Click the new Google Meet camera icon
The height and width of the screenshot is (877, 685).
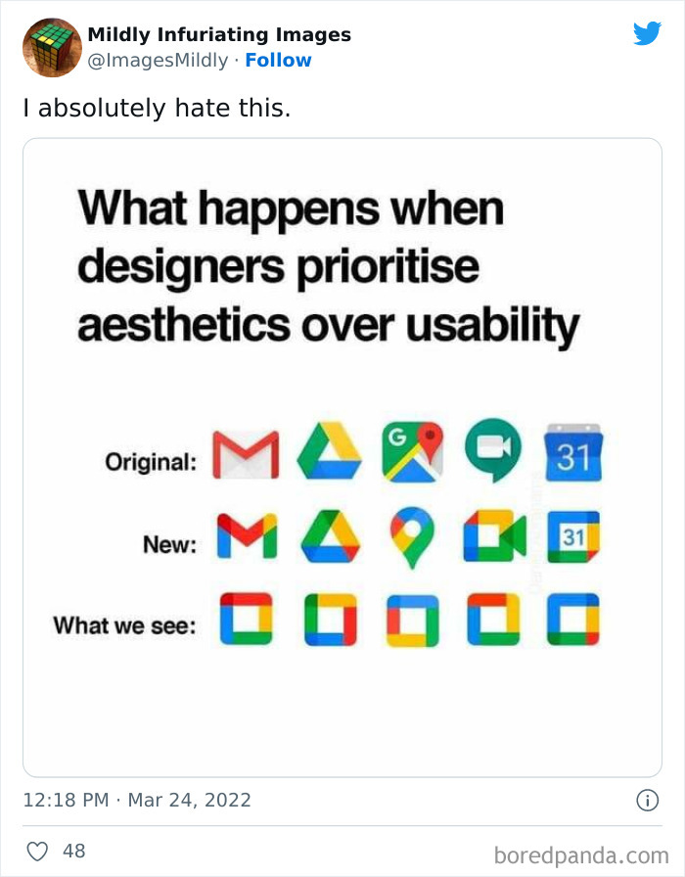[x=494, y=536]
